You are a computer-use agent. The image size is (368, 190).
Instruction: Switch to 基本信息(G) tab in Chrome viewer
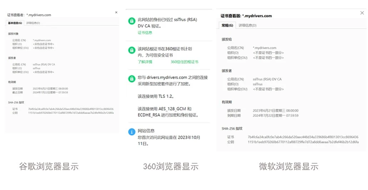click(x=15, y=23)
